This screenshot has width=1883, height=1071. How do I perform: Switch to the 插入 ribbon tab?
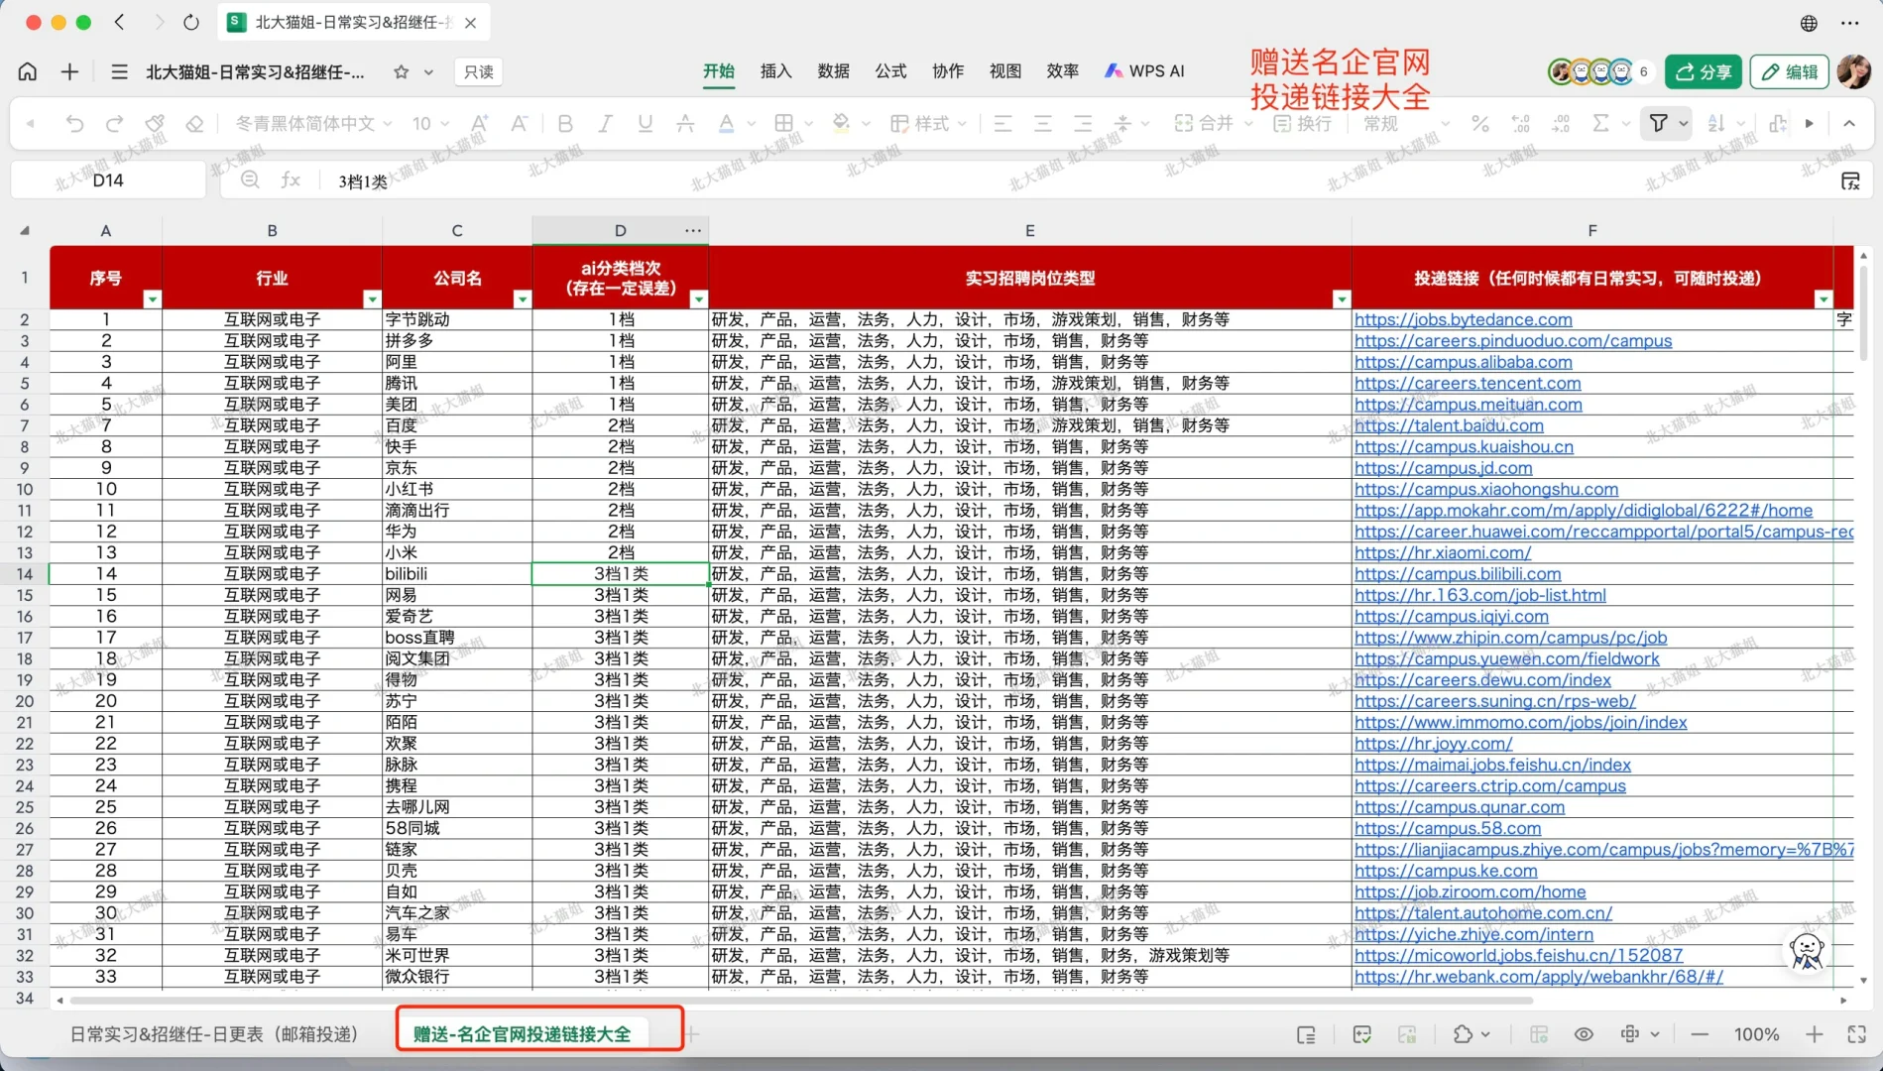[775, 71]
